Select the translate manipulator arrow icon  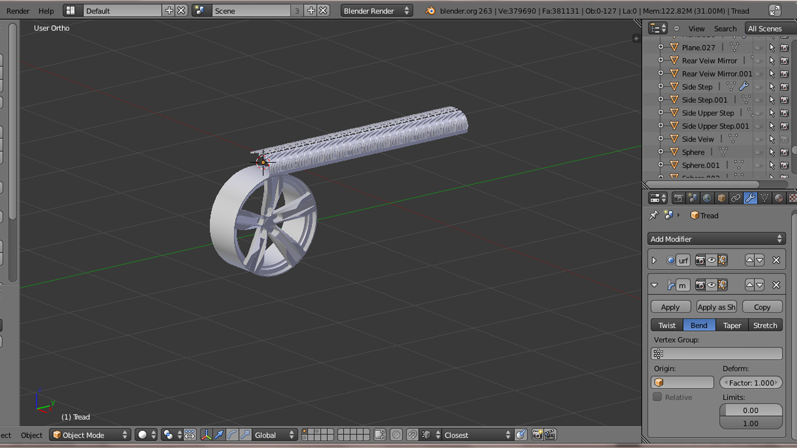[219, 435]
